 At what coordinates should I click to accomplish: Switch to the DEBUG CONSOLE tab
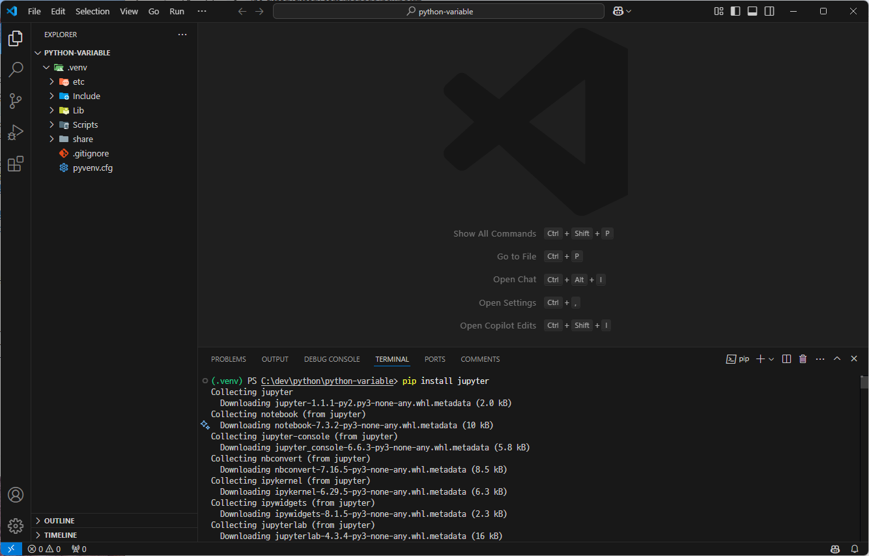coord(332,359)
